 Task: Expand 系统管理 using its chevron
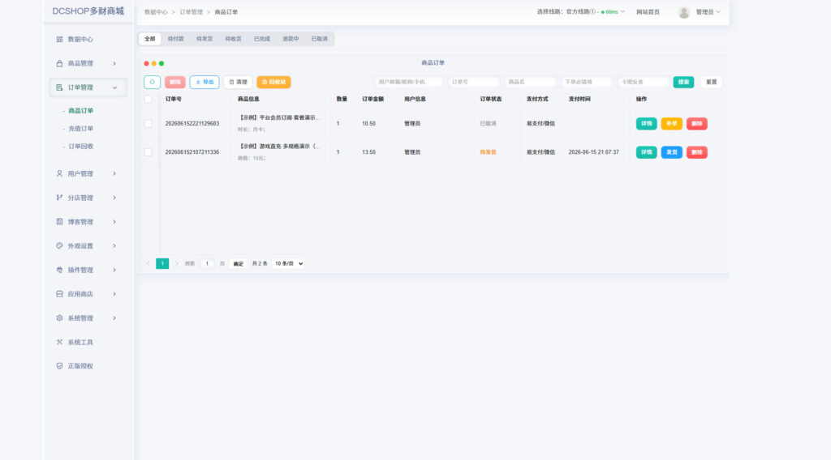[114, 317]
